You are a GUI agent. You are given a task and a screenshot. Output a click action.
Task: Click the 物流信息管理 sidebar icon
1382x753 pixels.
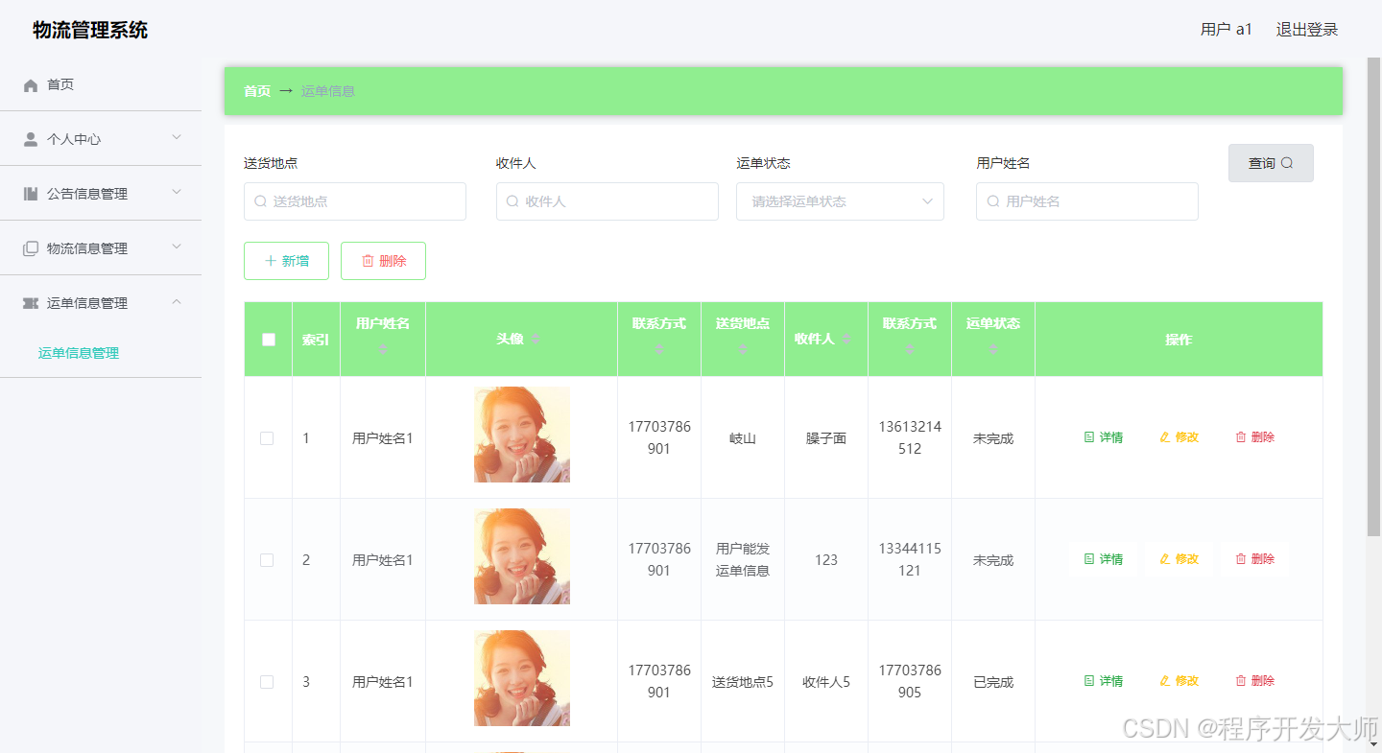[x=31, y=248]
